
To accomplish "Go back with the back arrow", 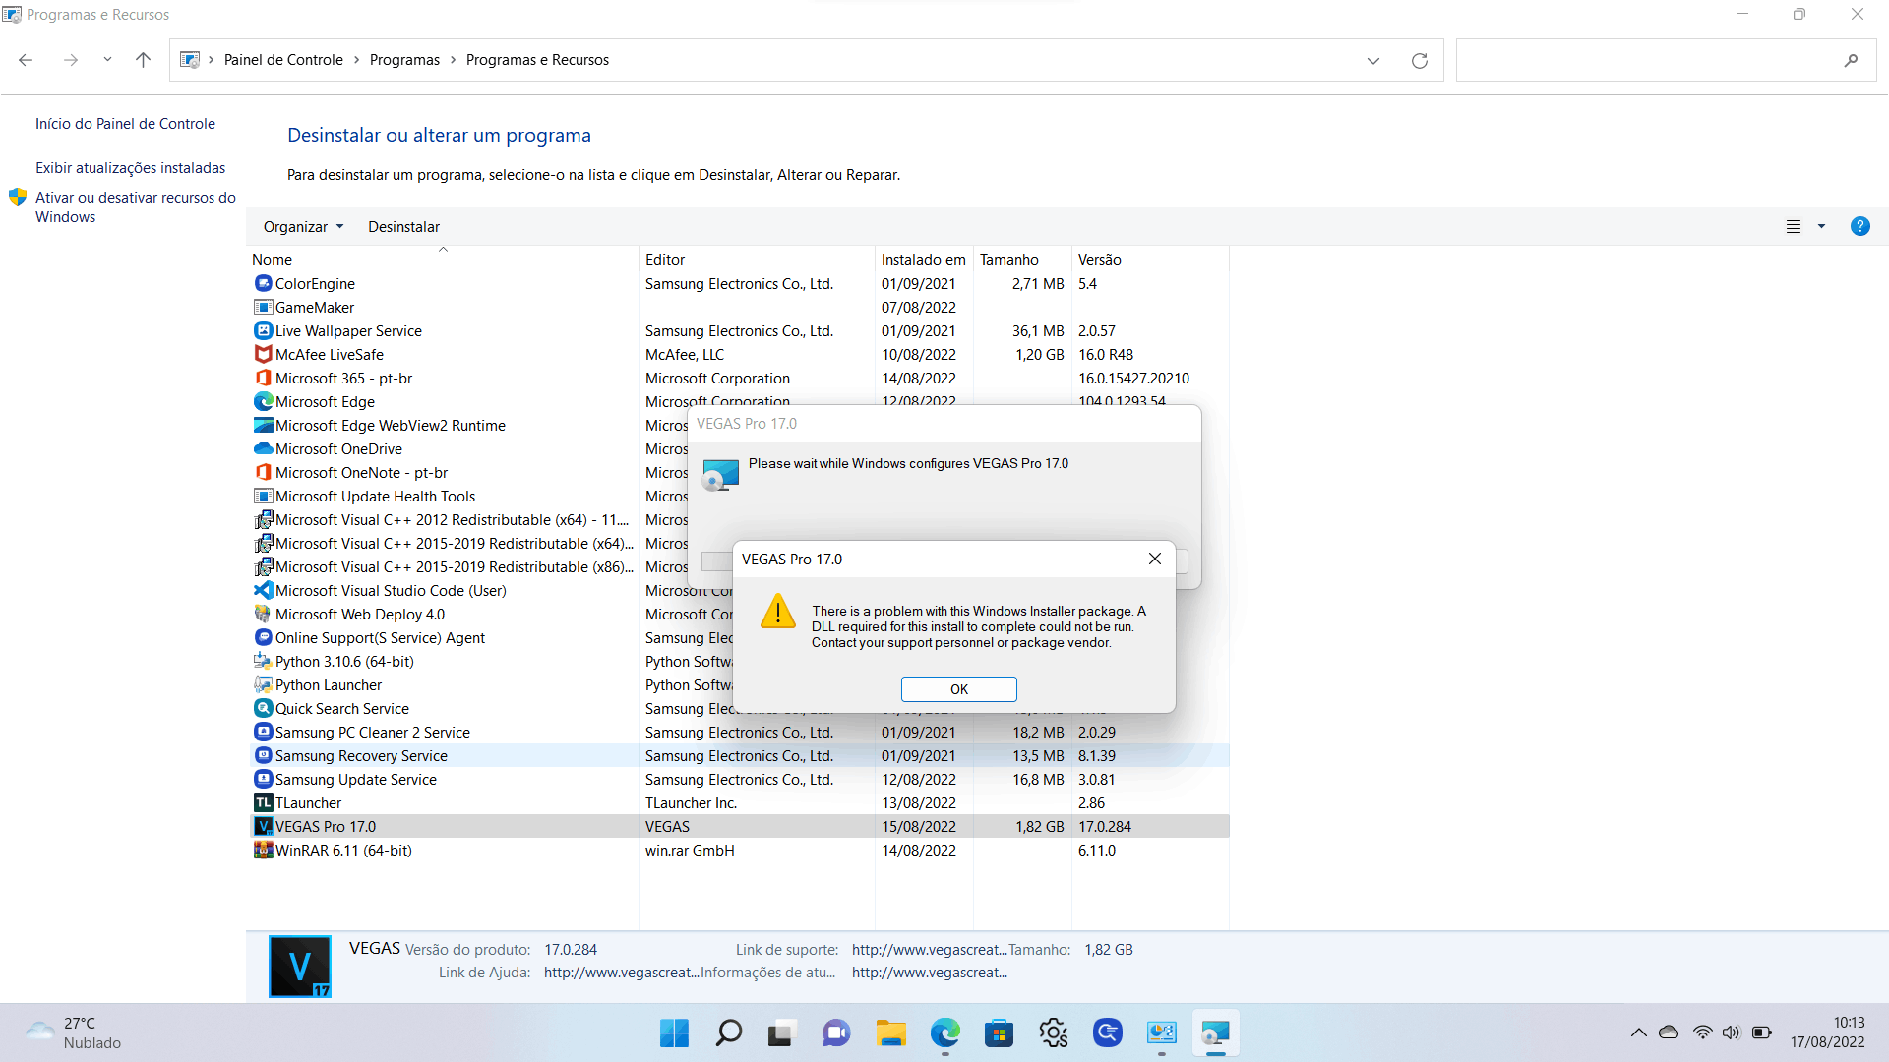I will click(x=26, y=60).
